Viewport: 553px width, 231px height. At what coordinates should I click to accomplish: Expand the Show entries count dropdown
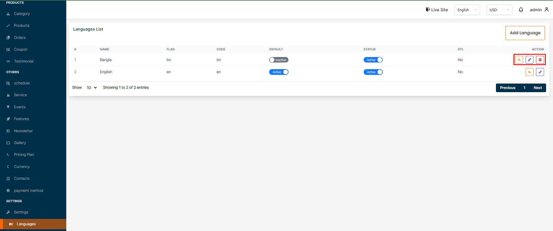(x=92, y=88)
